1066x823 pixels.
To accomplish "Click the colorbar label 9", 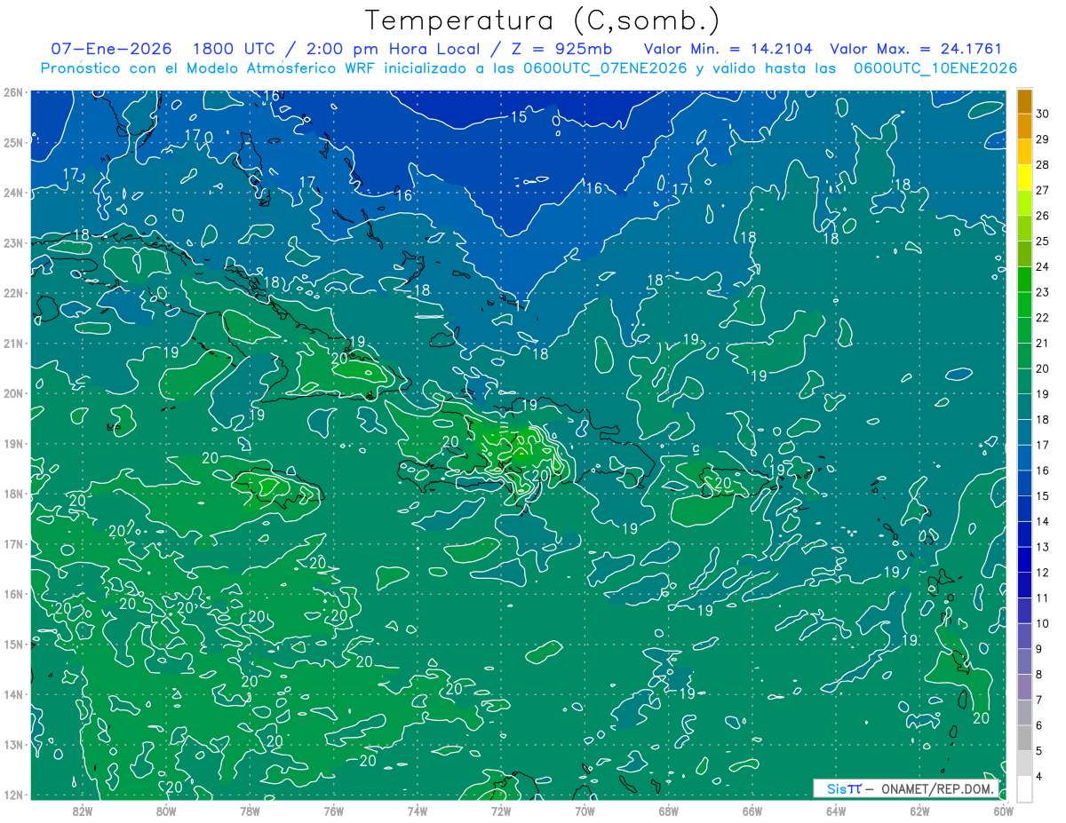I will coord(1040,649).
